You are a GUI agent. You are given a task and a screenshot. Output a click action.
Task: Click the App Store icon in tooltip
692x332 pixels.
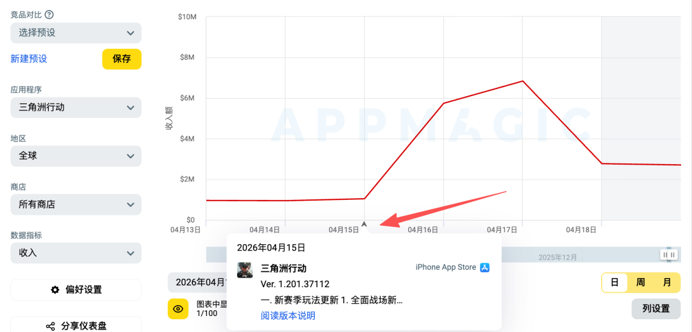[x=484, y=267]
